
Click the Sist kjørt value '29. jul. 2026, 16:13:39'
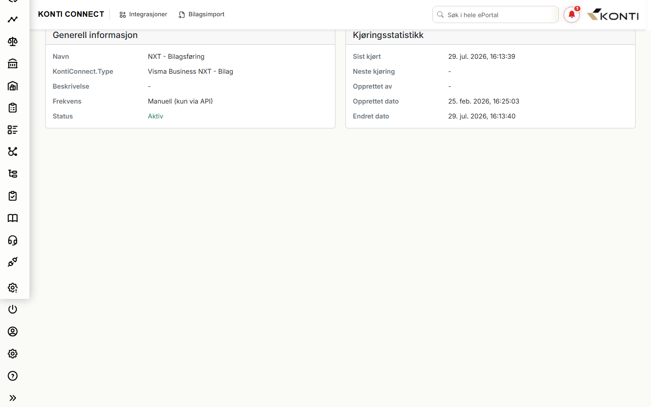[482, 57]
